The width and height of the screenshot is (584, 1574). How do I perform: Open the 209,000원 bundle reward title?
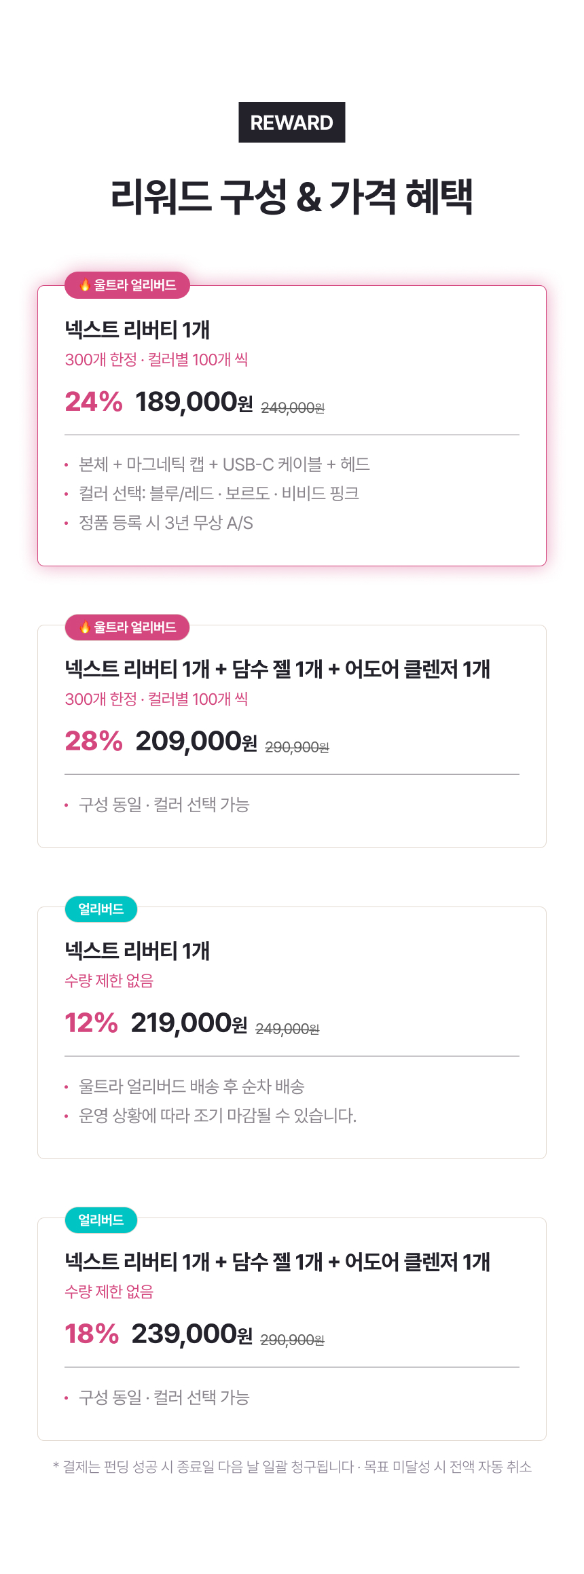pyautogui.click(x=277, y=670)
